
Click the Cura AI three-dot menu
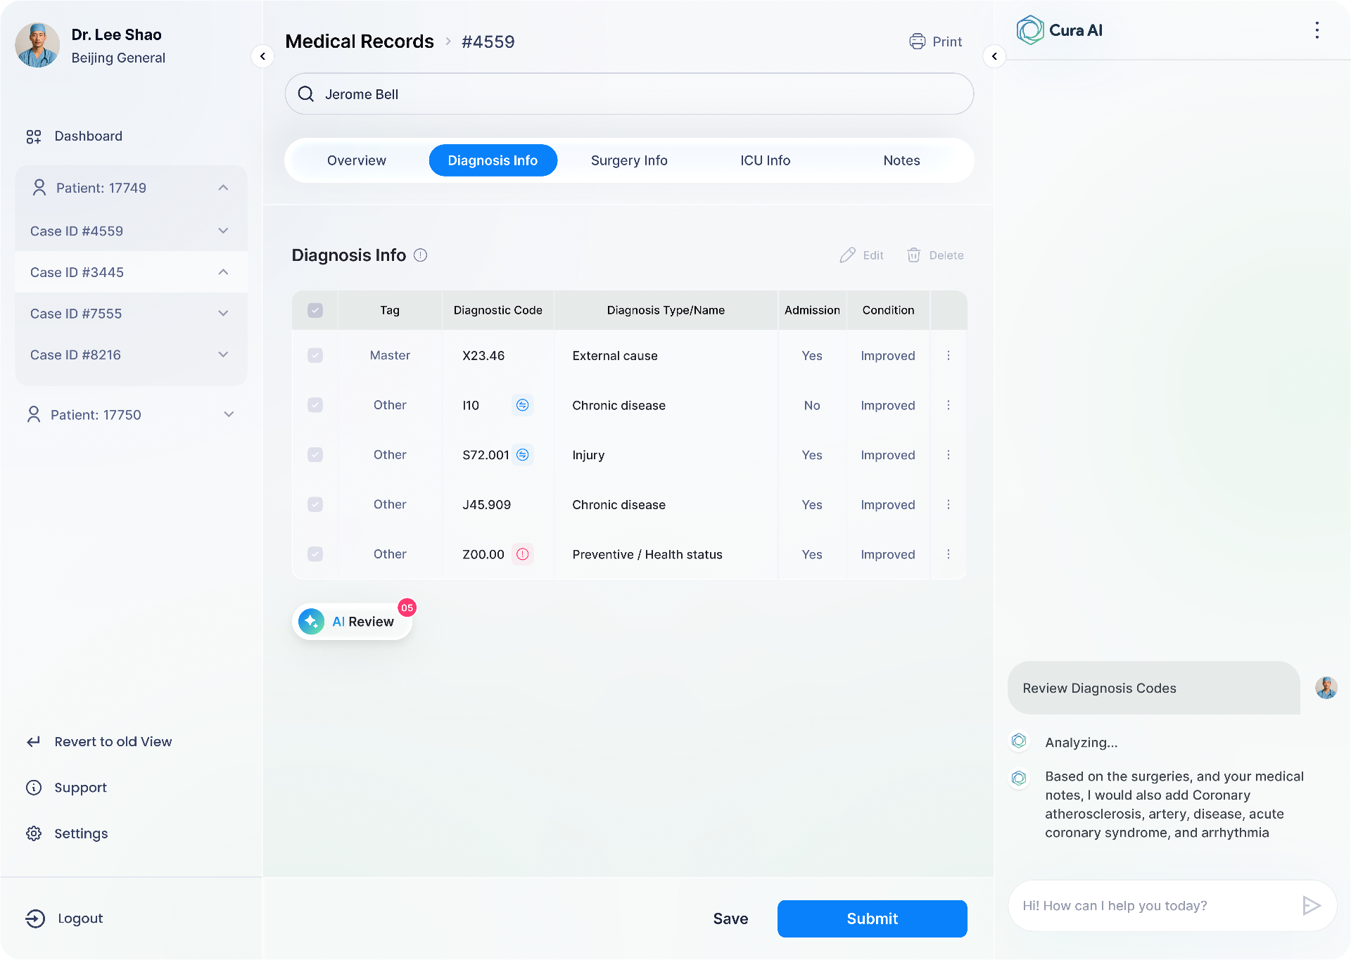click(x=1317, y=30)
